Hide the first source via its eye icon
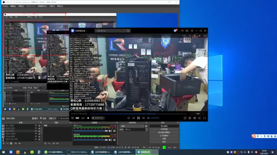The image size is (277, 155). (36, 126)
